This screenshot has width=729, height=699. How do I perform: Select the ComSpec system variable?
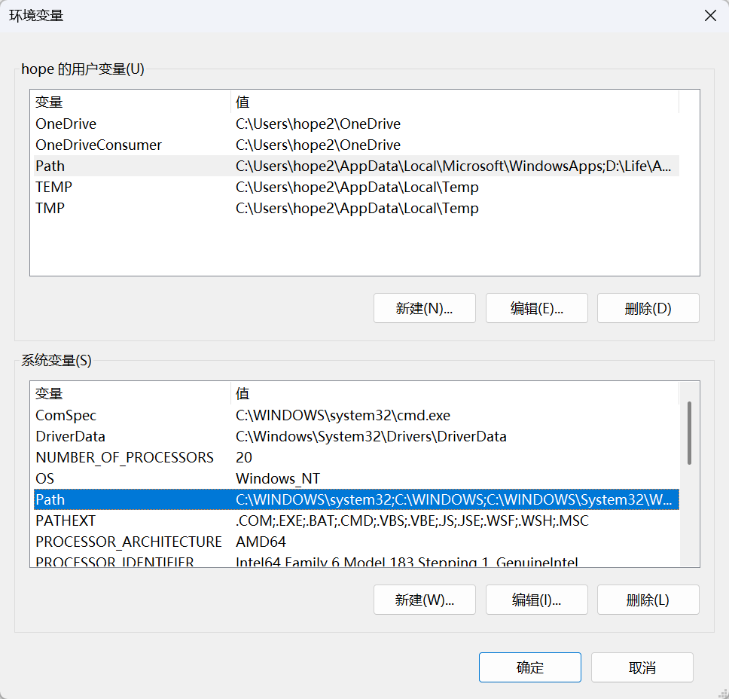tap(66, 415)
